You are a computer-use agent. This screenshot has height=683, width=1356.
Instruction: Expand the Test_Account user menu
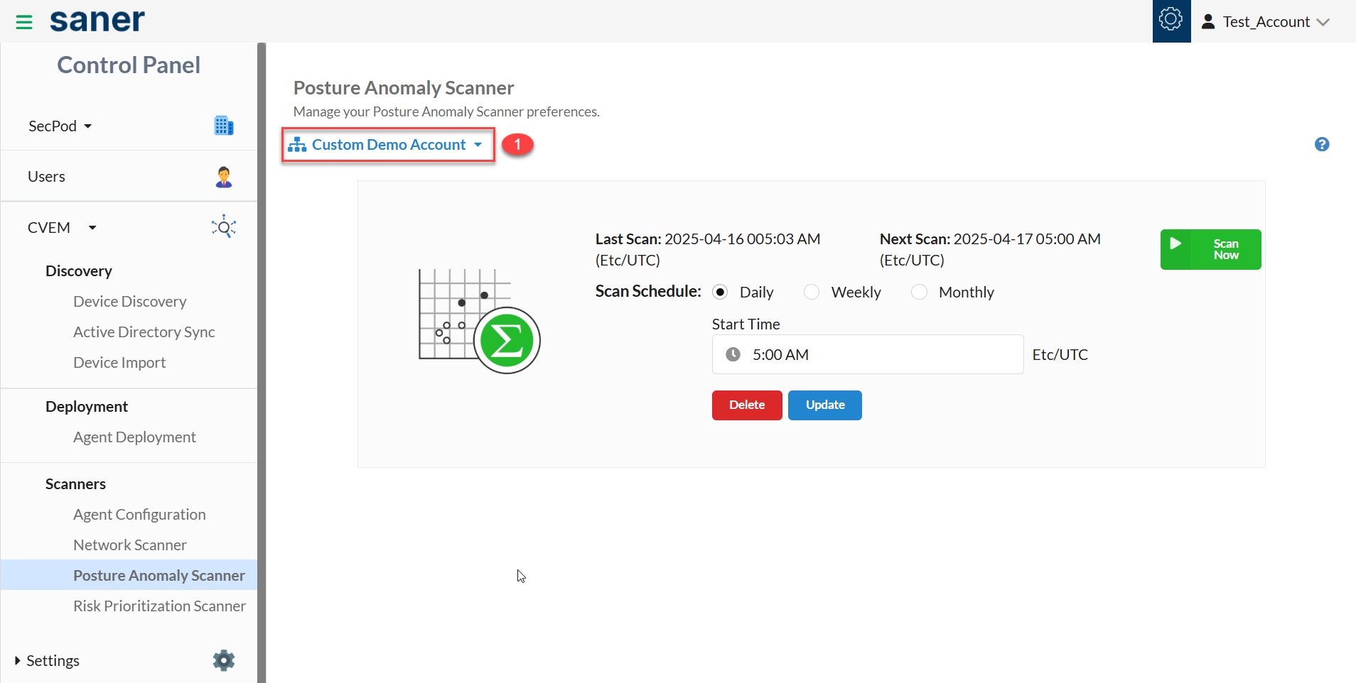pos(1266,22)
